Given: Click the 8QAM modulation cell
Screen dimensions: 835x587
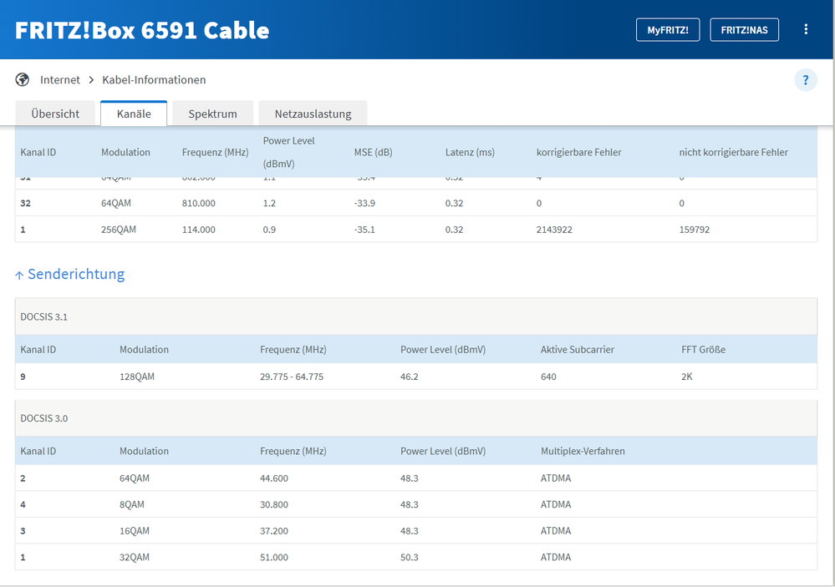Looking at the screenshot, I should coord(131,504).
